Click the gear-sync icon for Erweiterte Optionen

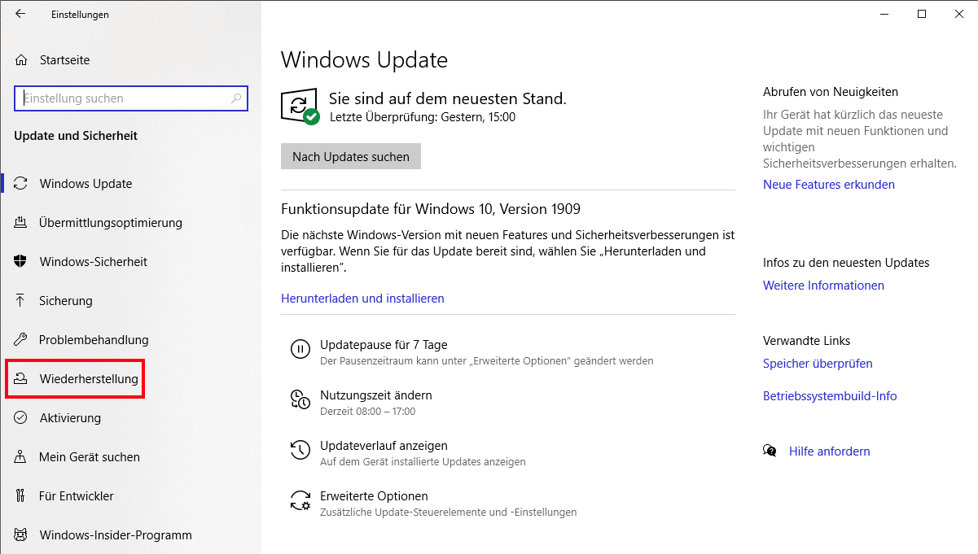[x=300, y=500]
